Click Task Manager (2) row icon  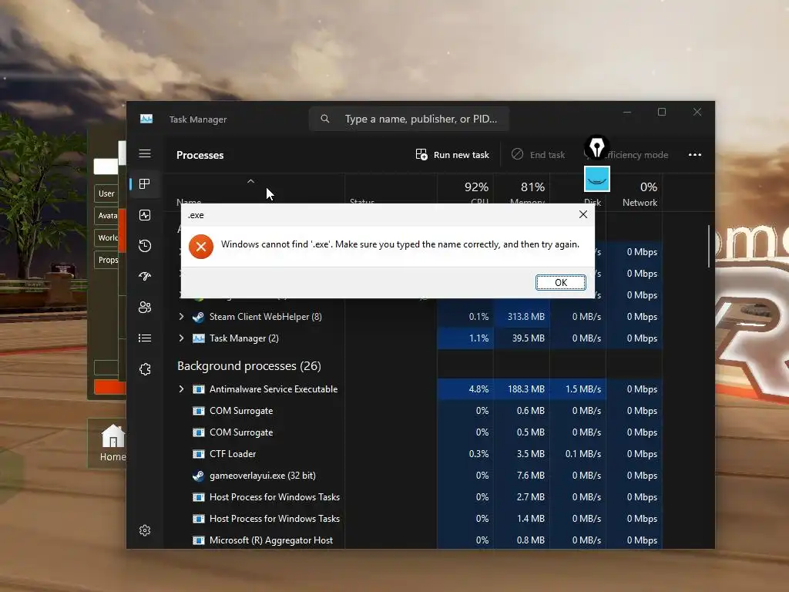tap(198, 338)
